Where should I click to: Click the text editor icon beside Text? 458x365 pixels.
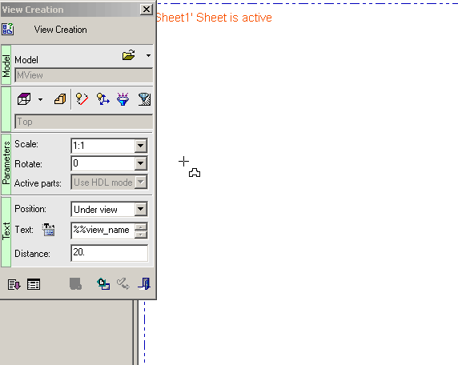coord(49,230)
